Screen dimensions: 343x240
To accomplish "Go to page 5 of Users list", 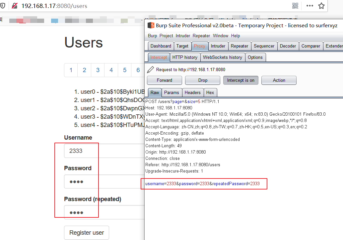I will click(125, 70).
